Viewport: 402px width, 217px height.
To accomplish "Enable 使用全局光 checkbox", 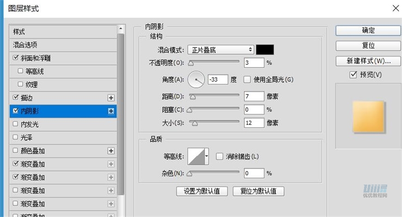I will (247, 80).
